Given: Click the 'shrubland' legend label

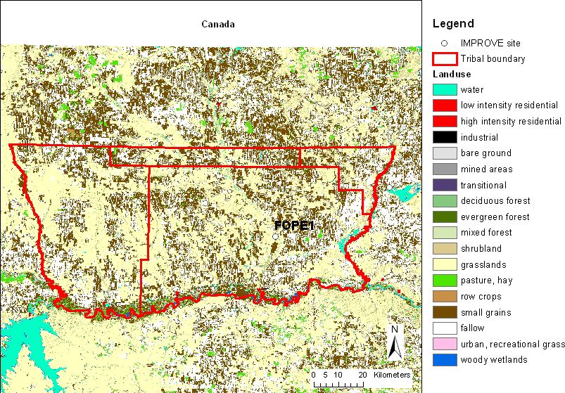Looking at the screenshot, I should (x=481, y=248).
